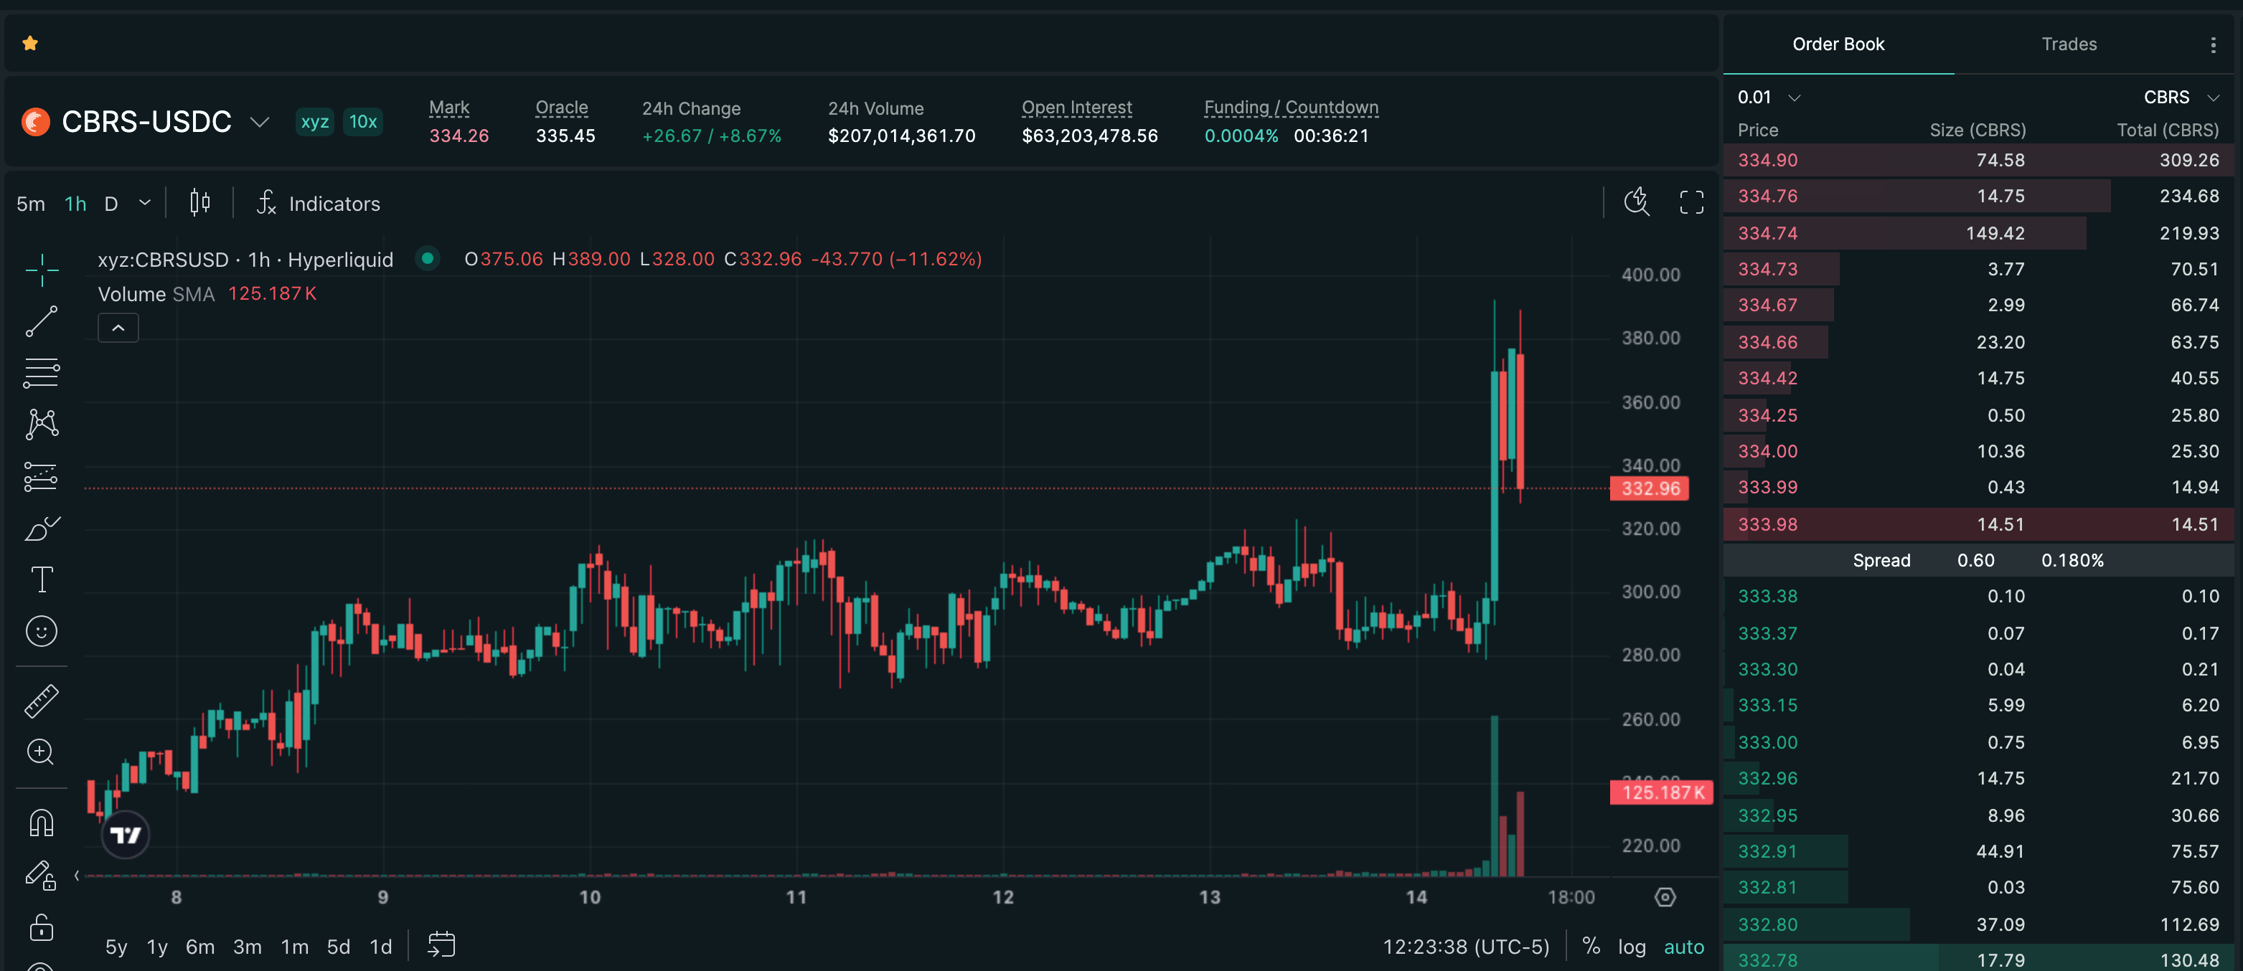Viewport: 2243px width, 971px height.
Task: Click the 333.98 ask price row
Action: point(1978,524)
